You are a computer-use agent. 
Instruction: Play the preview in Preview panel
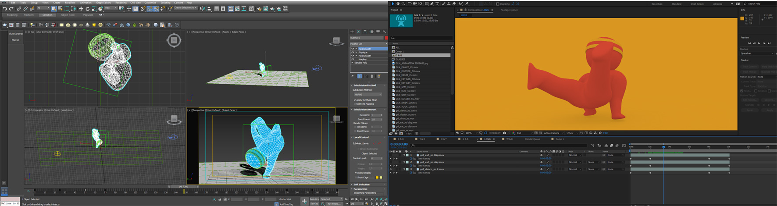pyautogui.click(x=759, y=43)
